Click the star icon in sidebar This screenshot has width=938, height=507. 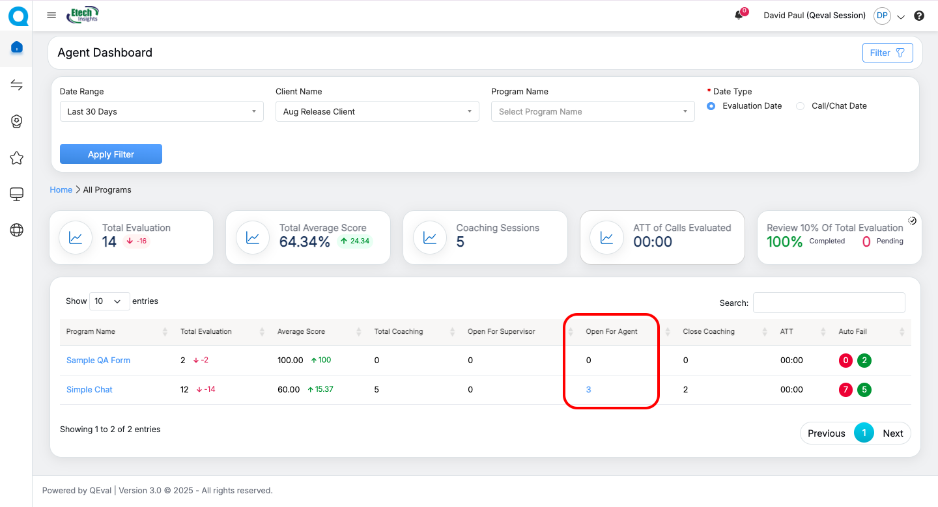pyautogui.click(x=17, y=158)
